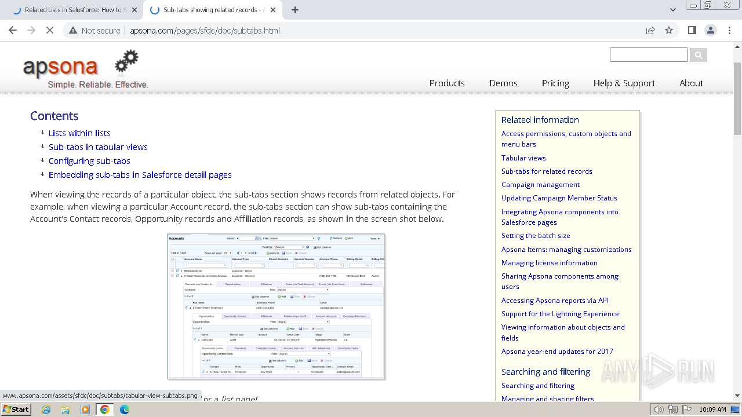Click the browser forward arrow
Viewport: 742px width, 417px height.
(31, 30)
